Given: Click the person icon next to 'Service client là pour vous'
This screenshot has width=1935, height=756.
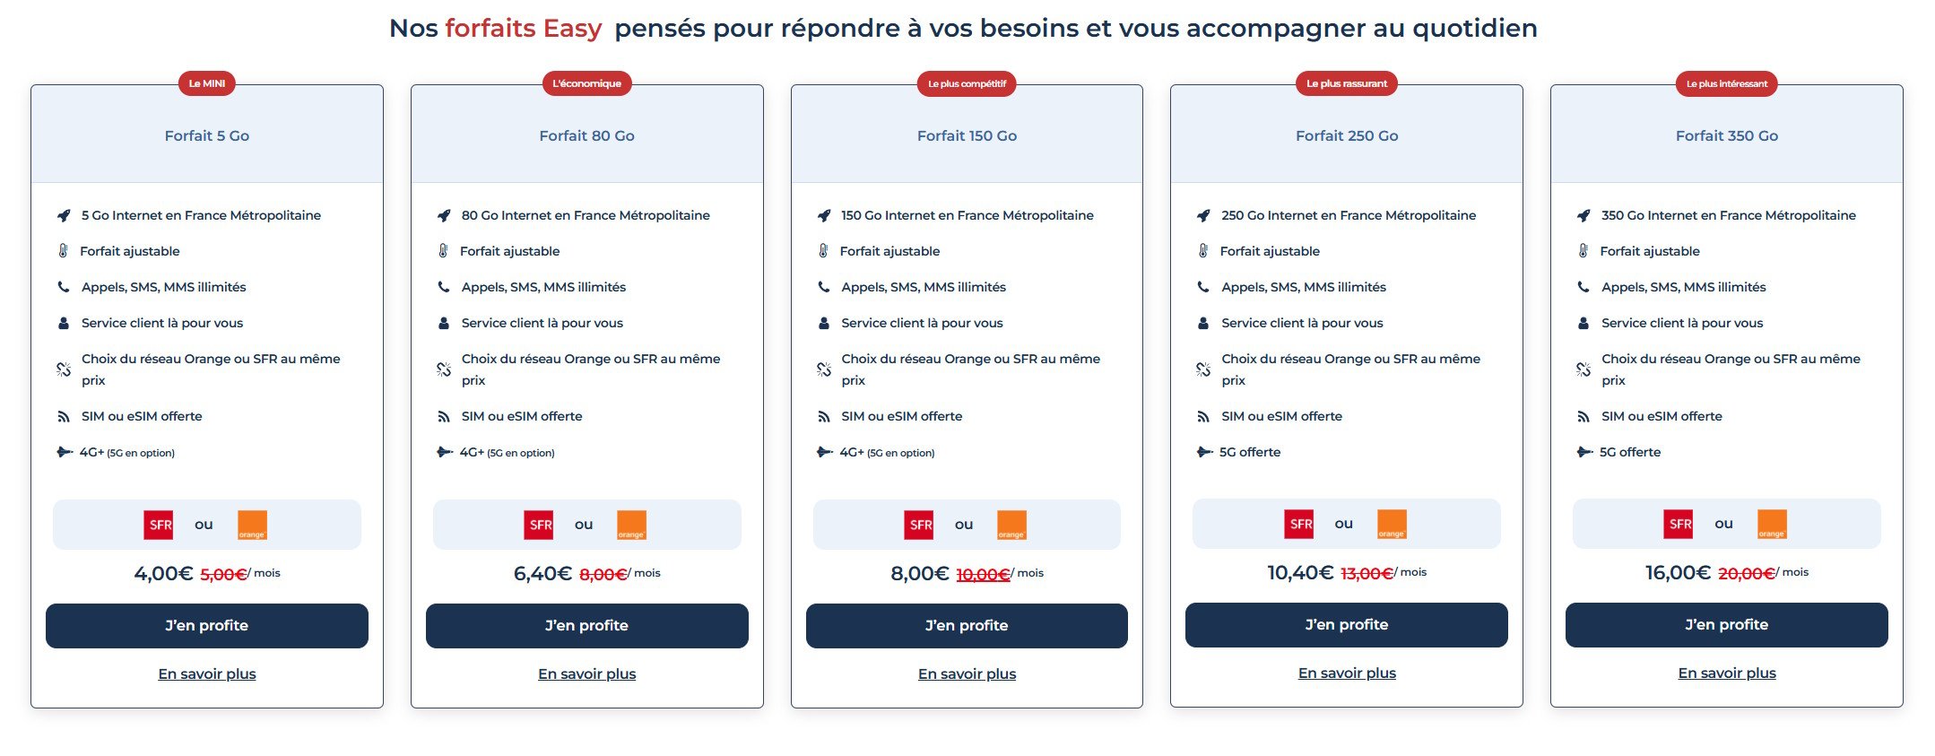Looking at the screenshot, I should click(63, 322).
